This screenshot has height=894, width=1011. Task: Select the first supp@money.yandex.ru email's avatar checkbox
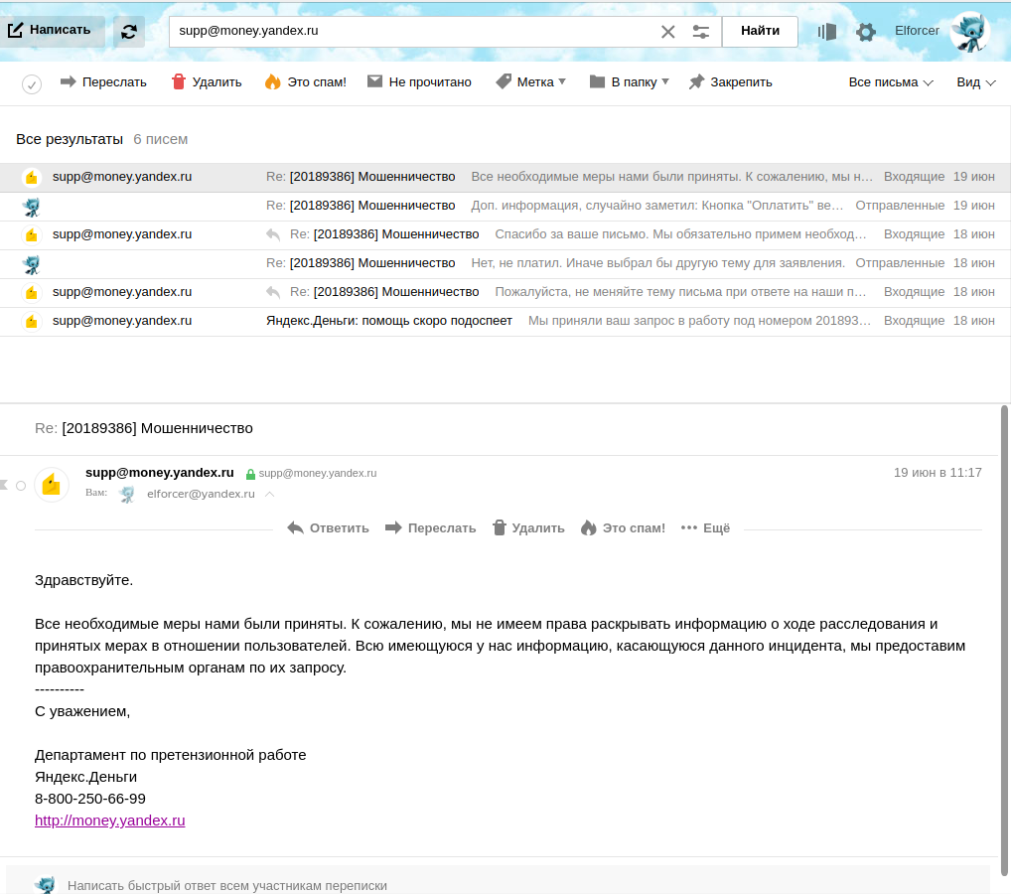[32, 177]
